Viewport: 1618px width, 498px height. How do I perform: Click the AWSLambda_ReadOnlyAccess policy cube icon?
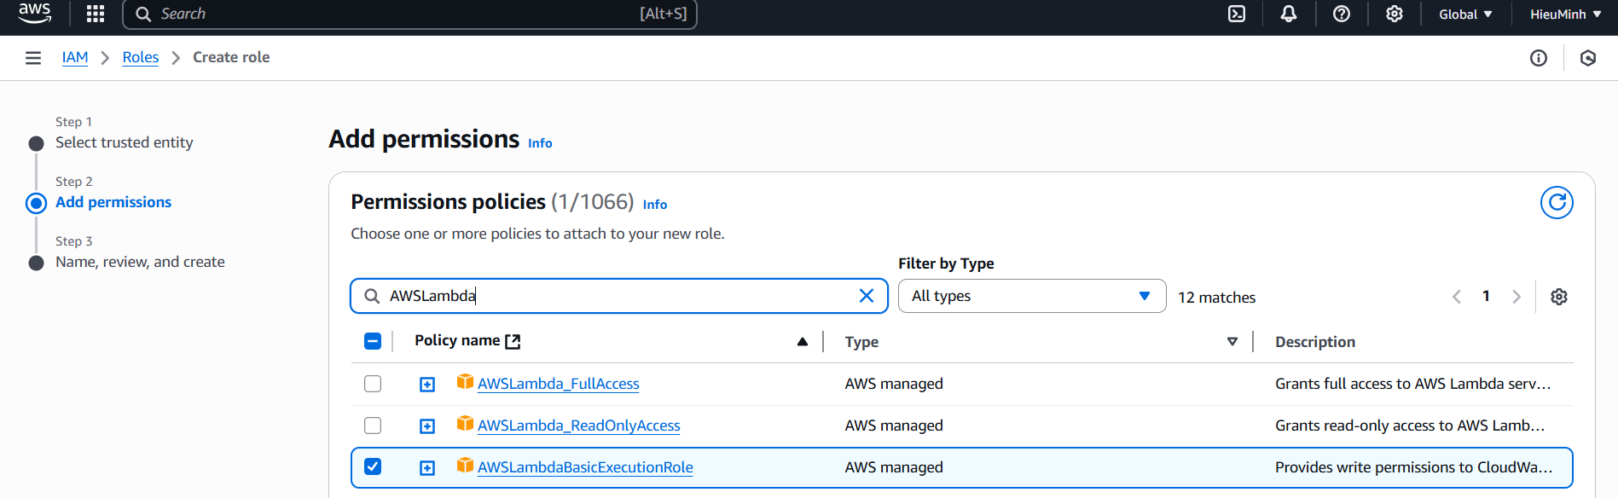click(x=465, y=424)
